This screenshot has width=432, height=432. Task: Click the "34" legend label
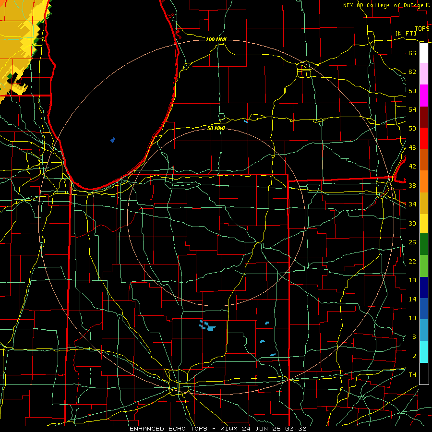[x=412, y=204]
